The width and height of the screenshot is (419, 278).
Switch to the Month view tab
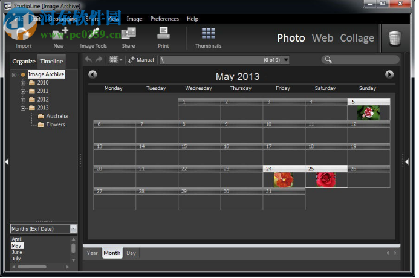(112, 253)
